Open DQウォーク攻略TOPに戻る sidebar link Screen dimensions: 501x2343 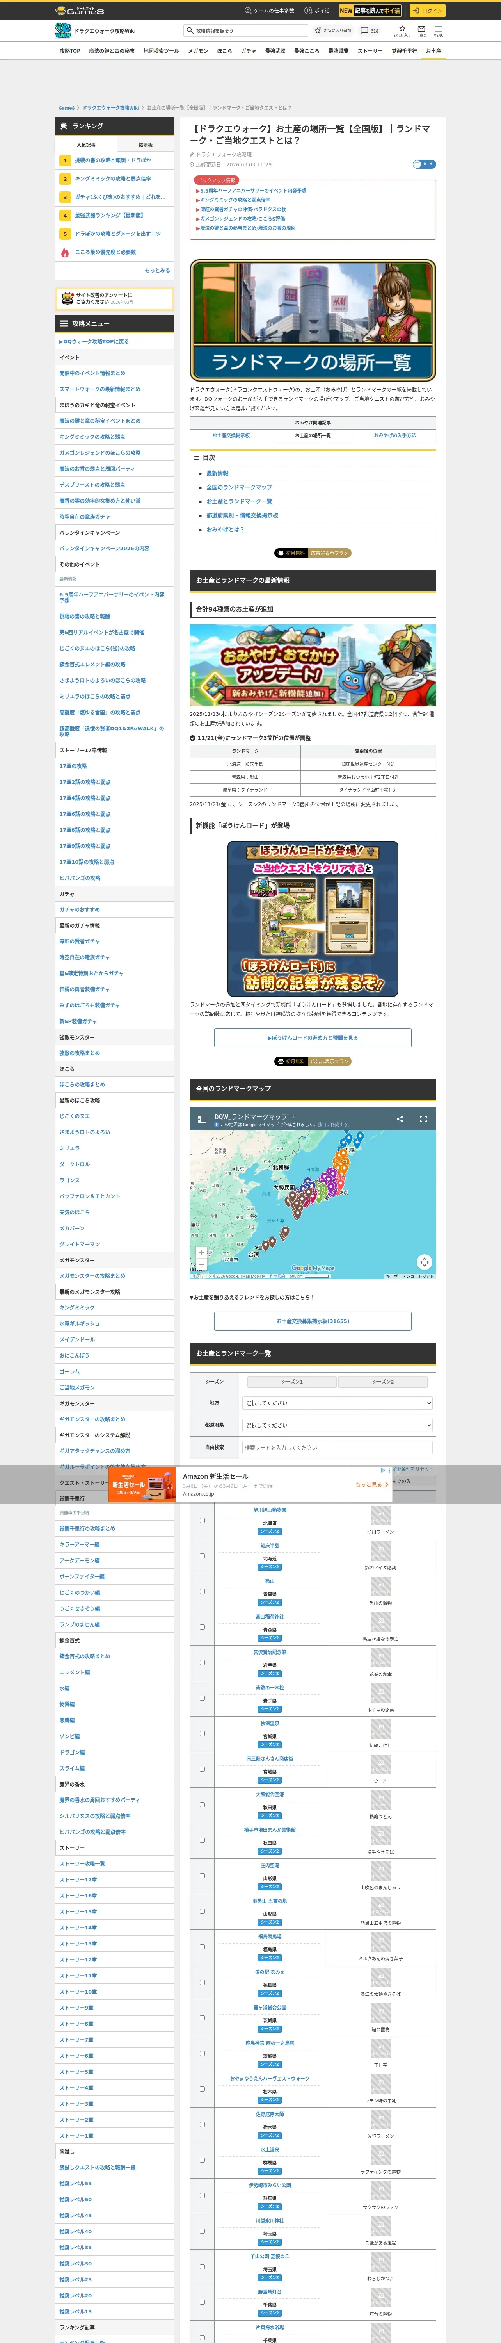(94, 342)
